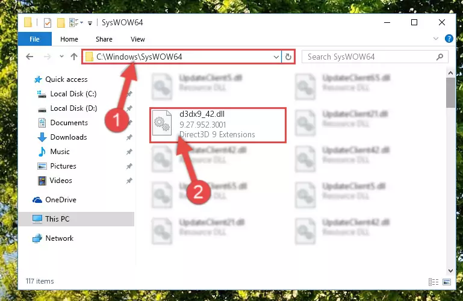Switch to the View ribbon tab
Screen dimensions: 463x301
(x=138, y=39)
